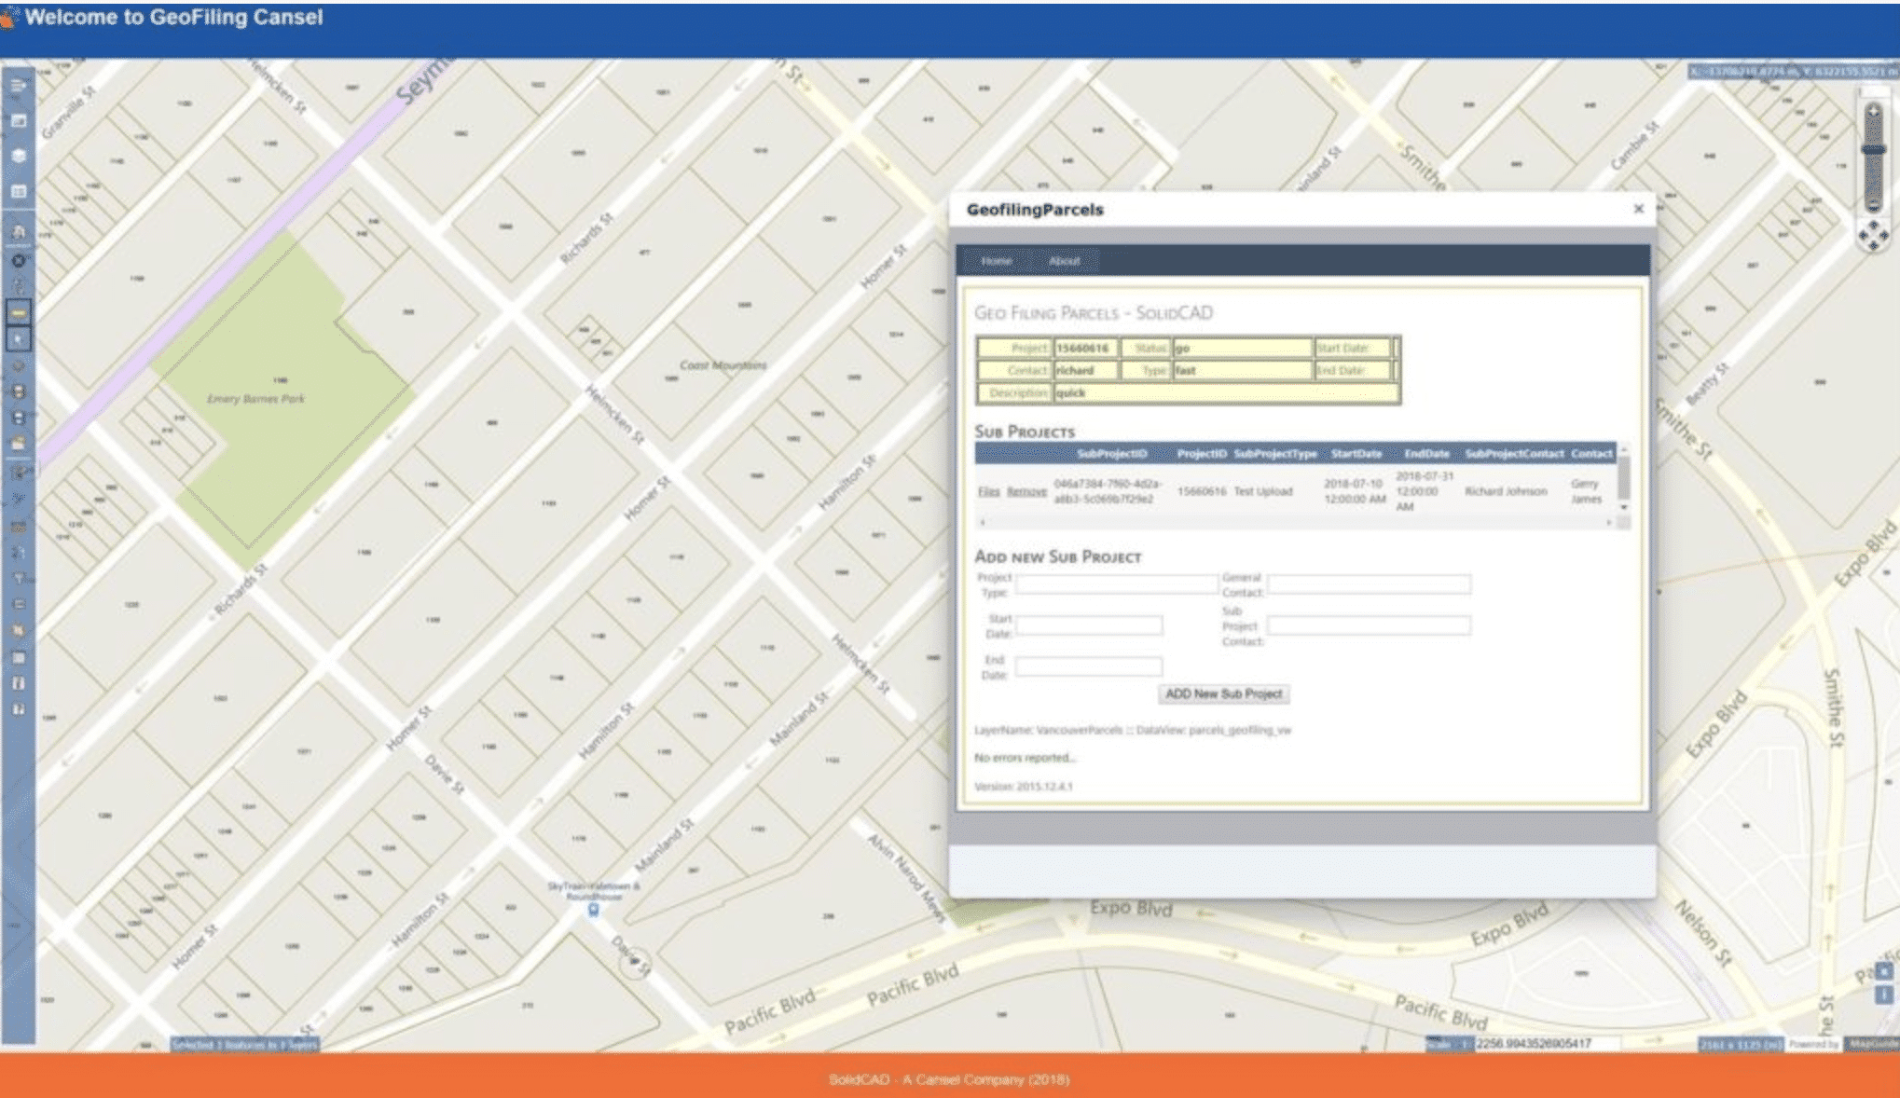Click horizontal scrollbar right arrow in sub projects

[x=1608, y=523]
